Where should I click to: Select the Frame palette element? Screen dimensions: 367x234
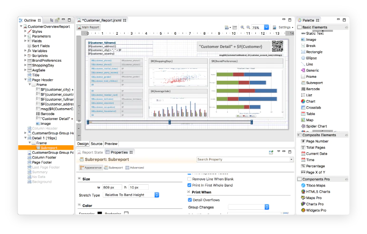[309, 77]
